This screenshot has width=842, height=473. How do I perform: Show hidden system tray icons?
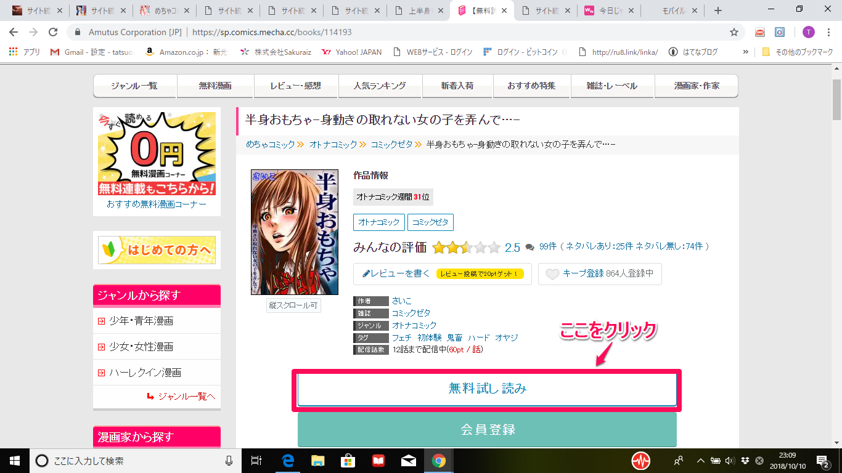tap(701, 461)
